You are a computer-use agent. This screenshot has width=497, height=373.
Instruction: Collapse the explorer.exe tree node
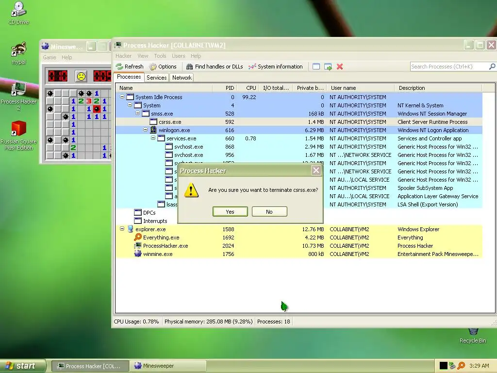coord(122,229)
